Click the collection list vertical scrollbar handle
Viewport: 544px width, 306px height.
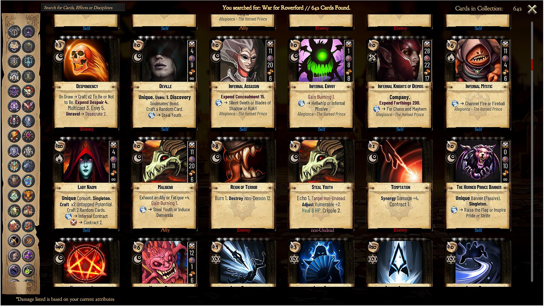[532, 65]
